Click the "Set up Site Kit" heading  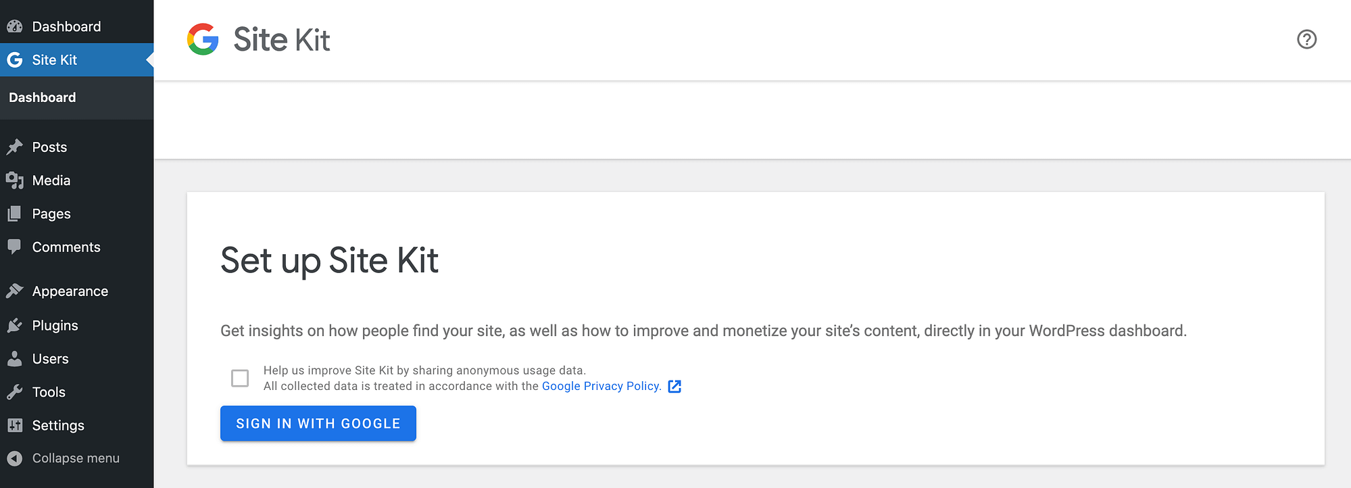(330, 261)
